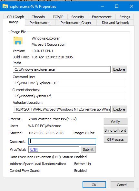Open the TCP/IP tab
Image resolution: width=139 pixels, height=191 pixels.
pos(58,17)
